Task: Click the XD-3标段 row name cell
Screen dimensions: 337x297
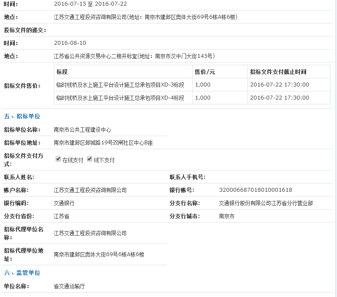Action: 123,85
